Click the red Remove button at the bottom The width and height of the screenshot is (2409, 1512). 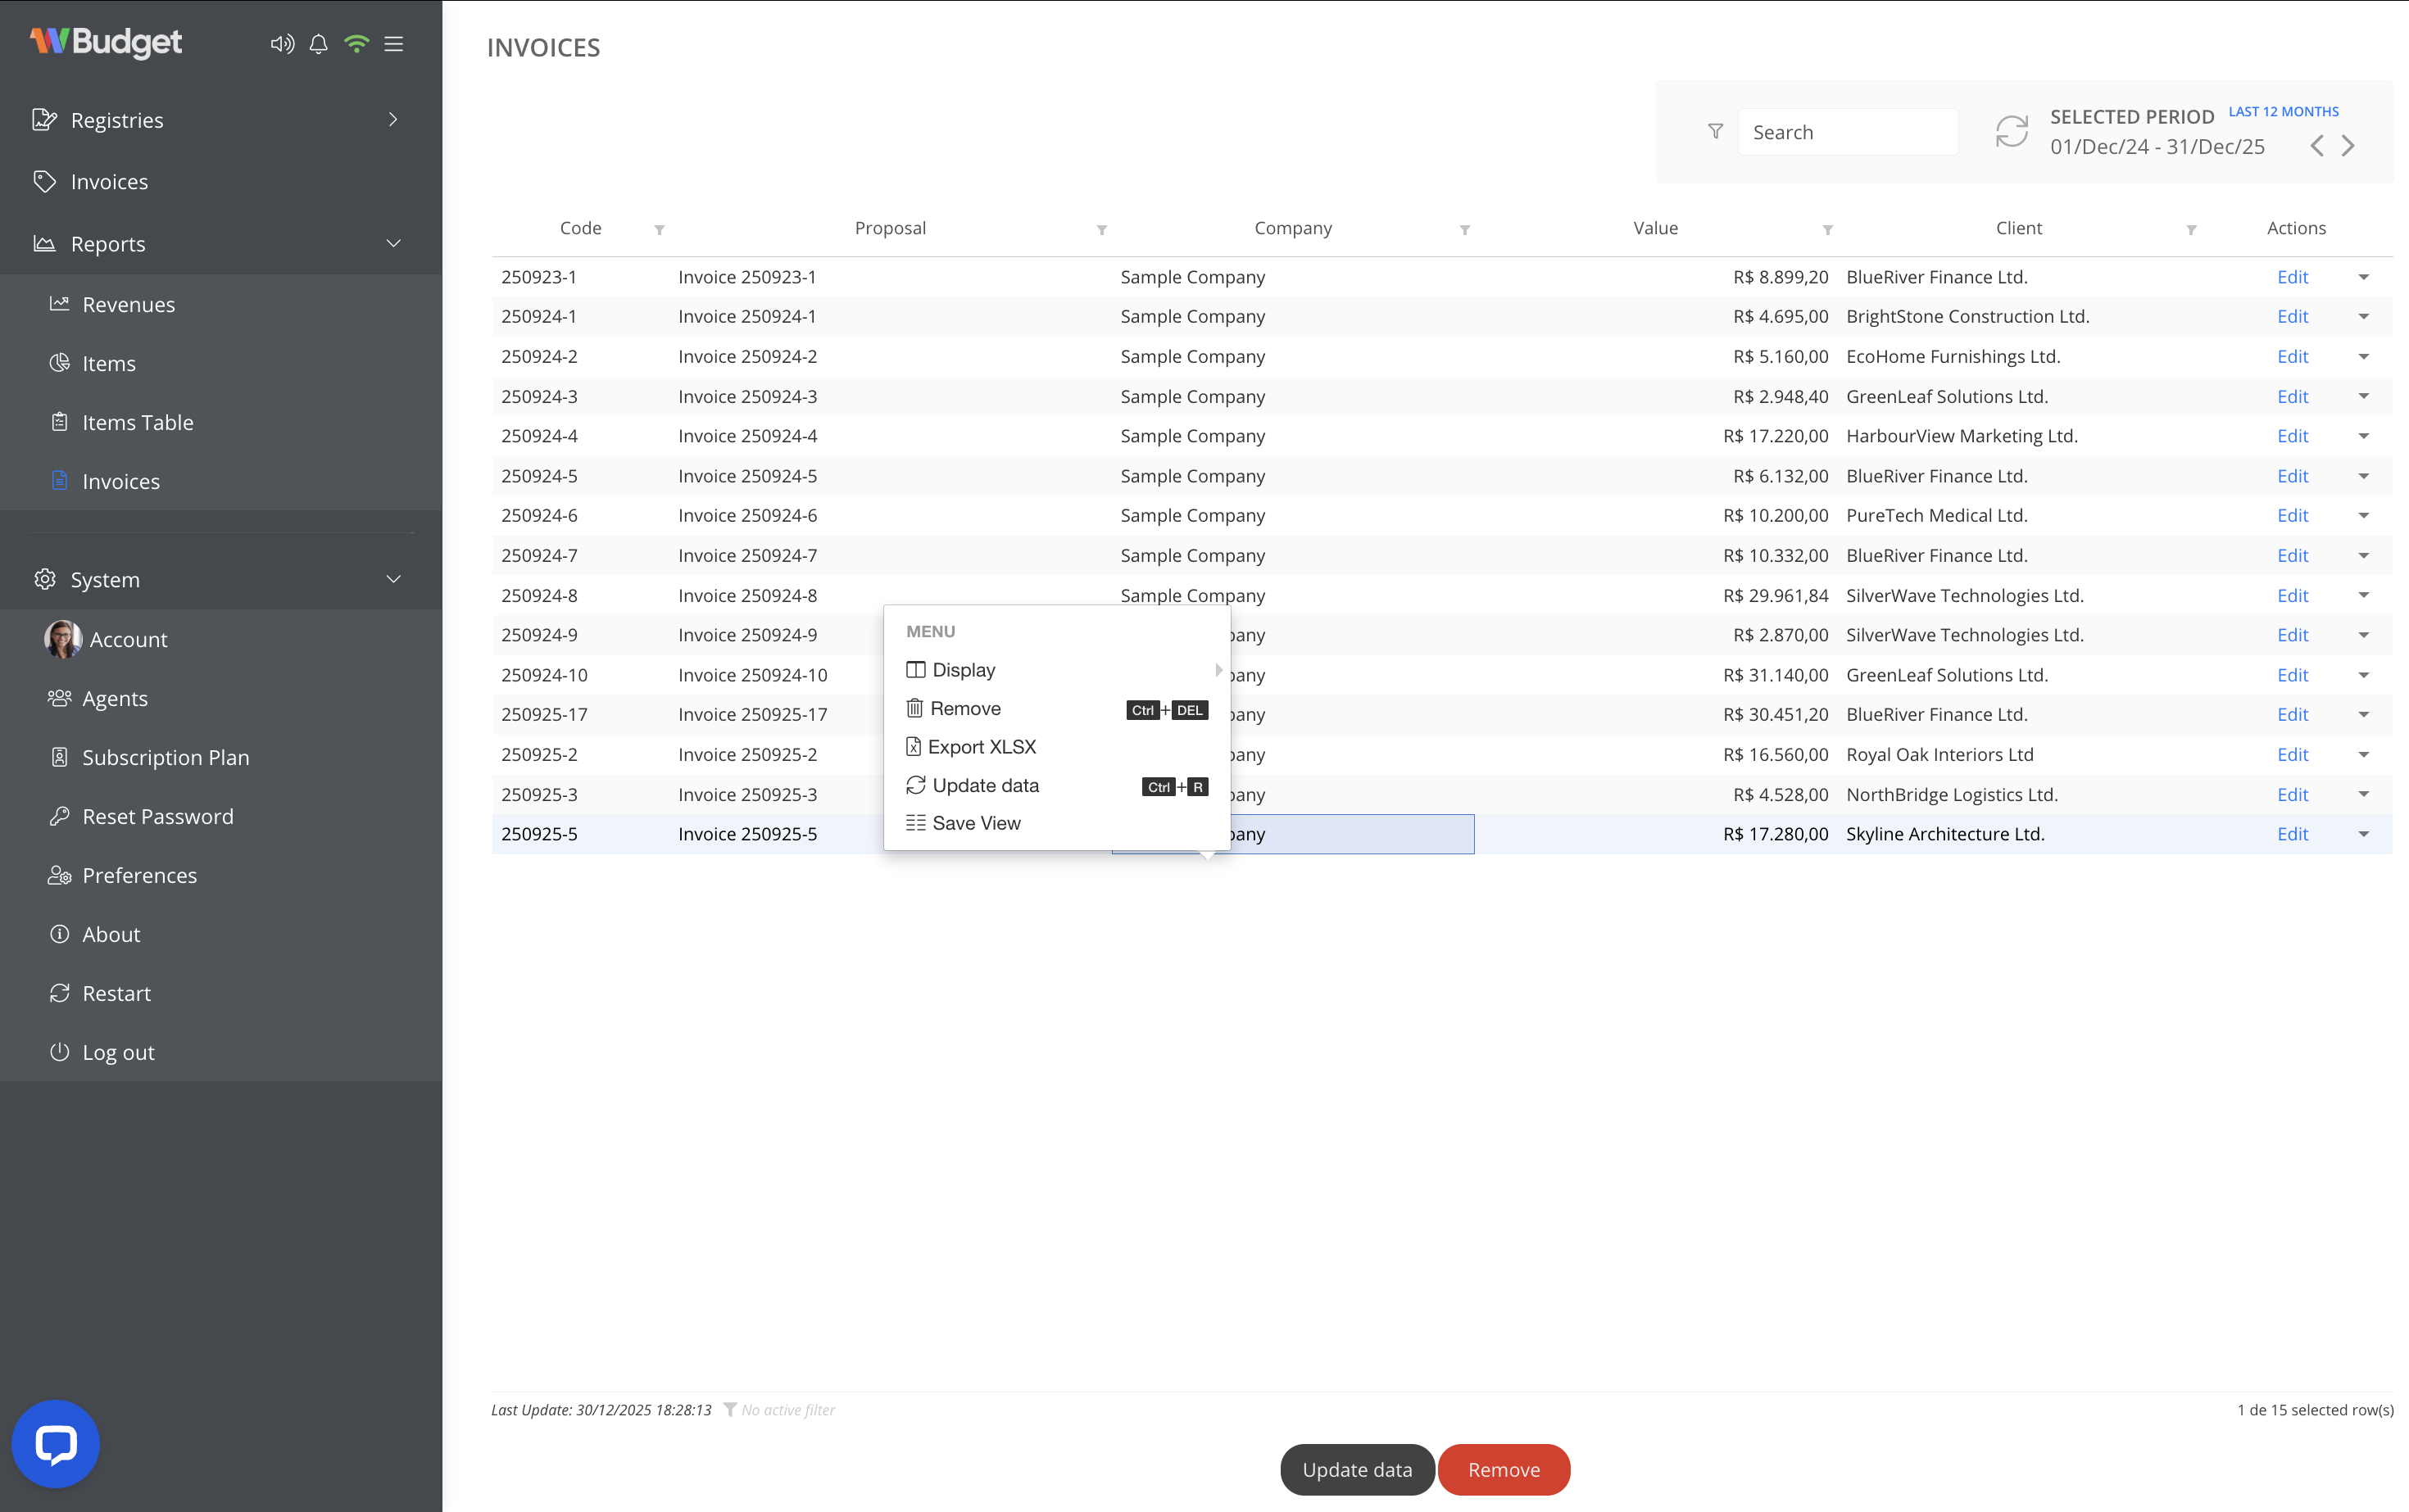point(1504,1469)
